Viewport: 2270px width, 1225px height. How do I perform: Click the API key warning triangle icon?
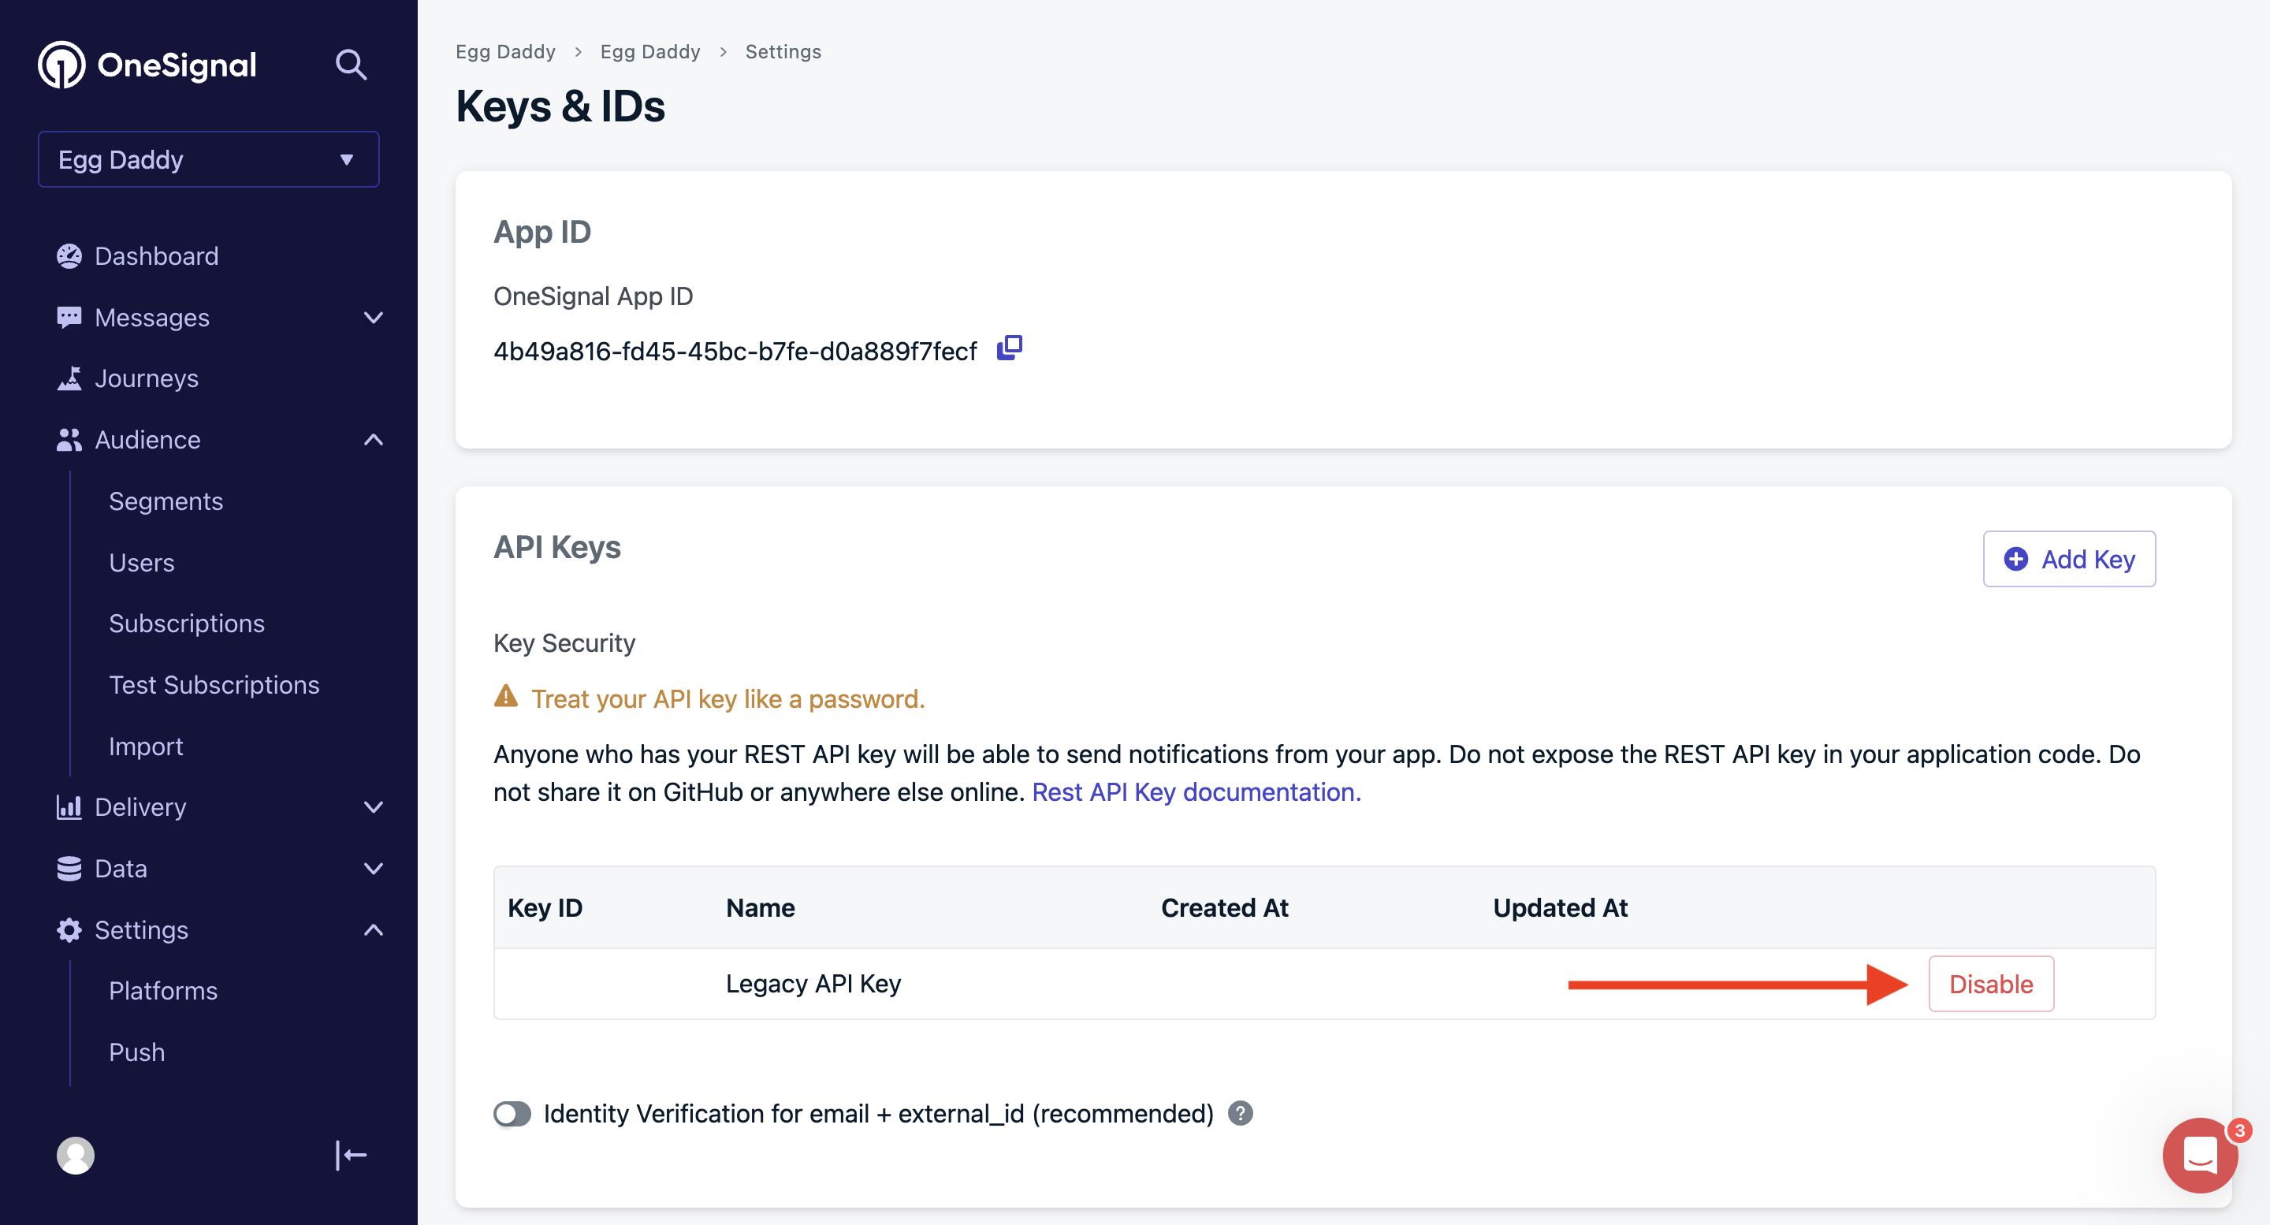tap(506, 696)
